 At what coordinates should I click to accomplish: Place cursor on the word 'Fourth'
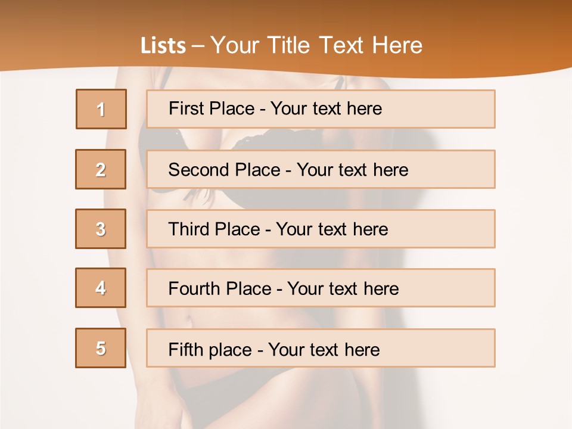(195, 289)
